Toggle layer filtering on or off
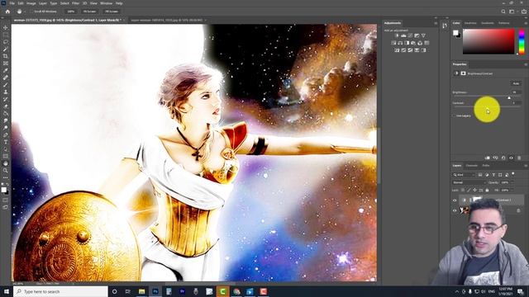Viewport: 529px width, 297px height. (513, 174)
